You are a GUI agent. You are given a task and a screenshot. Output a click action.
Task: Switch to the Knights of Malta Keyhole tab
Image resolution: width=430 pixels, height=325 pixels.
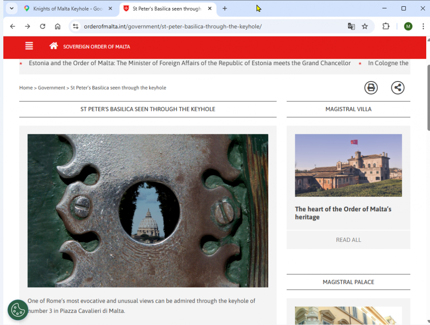pos(67,8)
